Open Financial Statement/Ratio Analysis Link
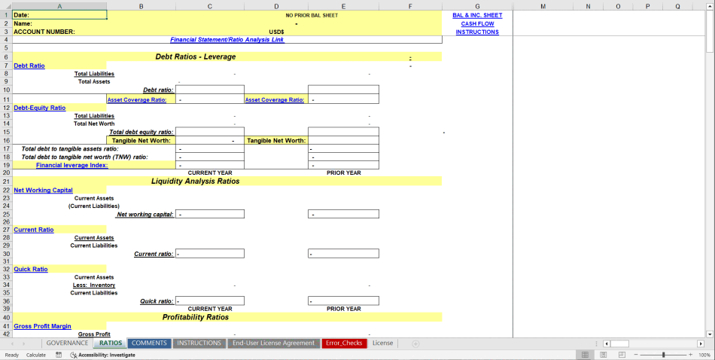The height and width of the screenshot is (360, 715). 227,39
